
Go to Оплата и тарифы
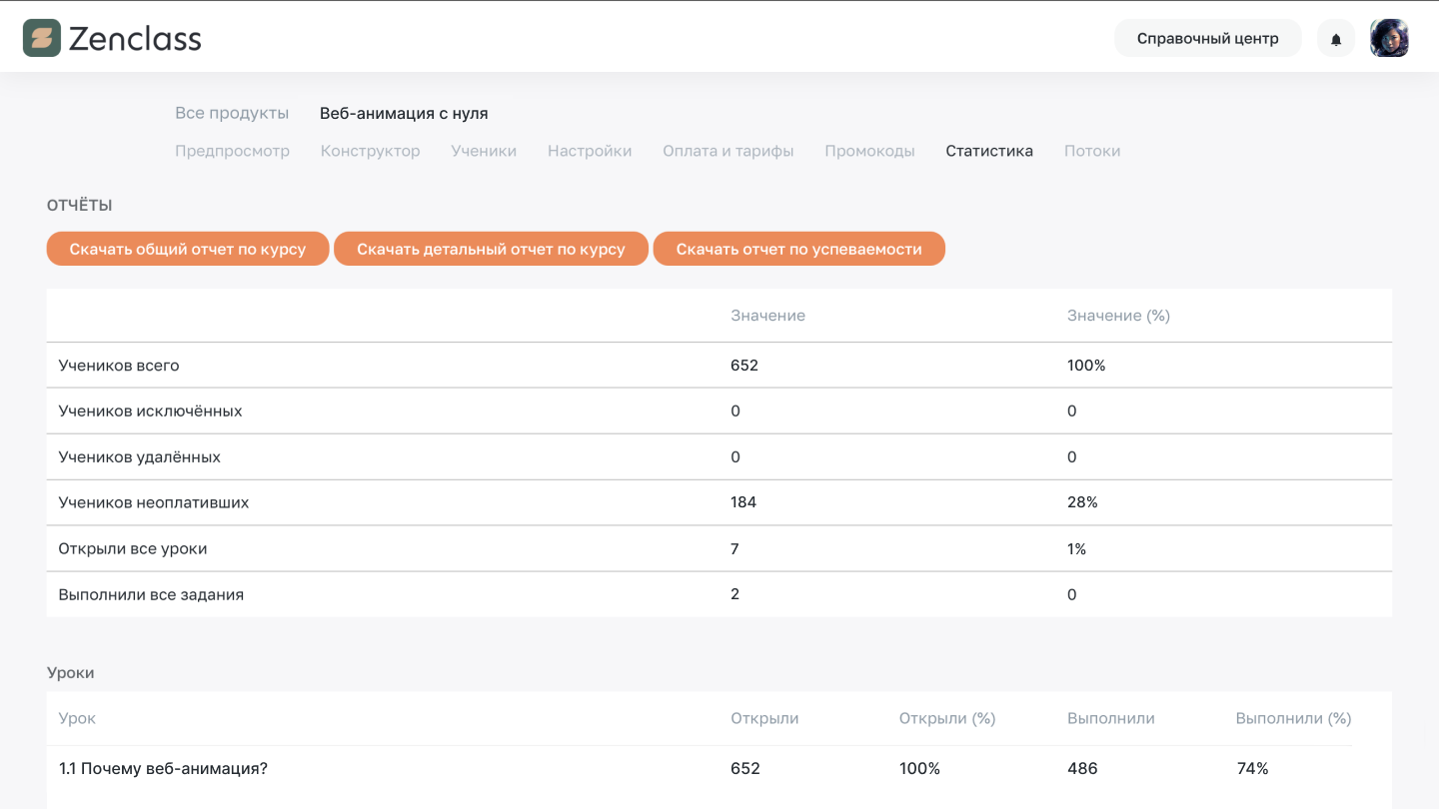(x=727, y=151)
